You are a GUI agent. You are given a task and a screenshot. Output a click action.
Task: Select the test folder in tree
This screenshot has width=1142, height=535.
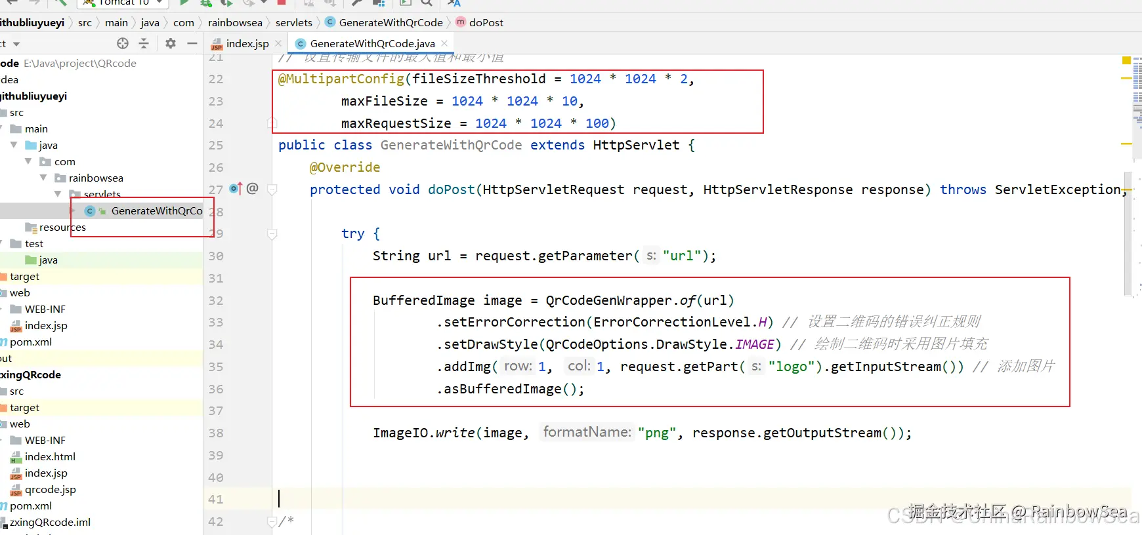pos(34,243)
